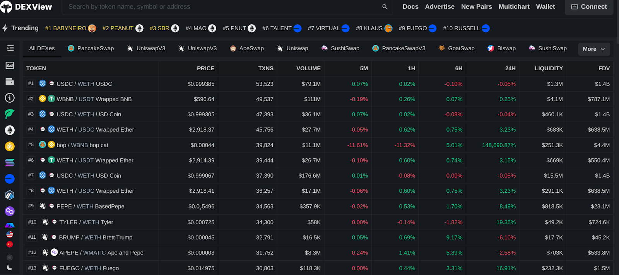Open the Ad icon in sidebar
The width and height of the screenshot is (619, 275).
tap(10, 65)
